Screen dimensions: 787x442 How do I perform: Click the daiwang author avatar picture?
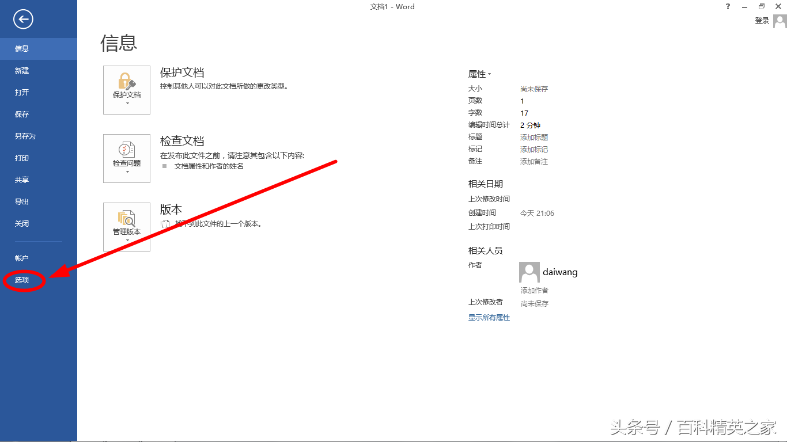(x=529, y=272)
